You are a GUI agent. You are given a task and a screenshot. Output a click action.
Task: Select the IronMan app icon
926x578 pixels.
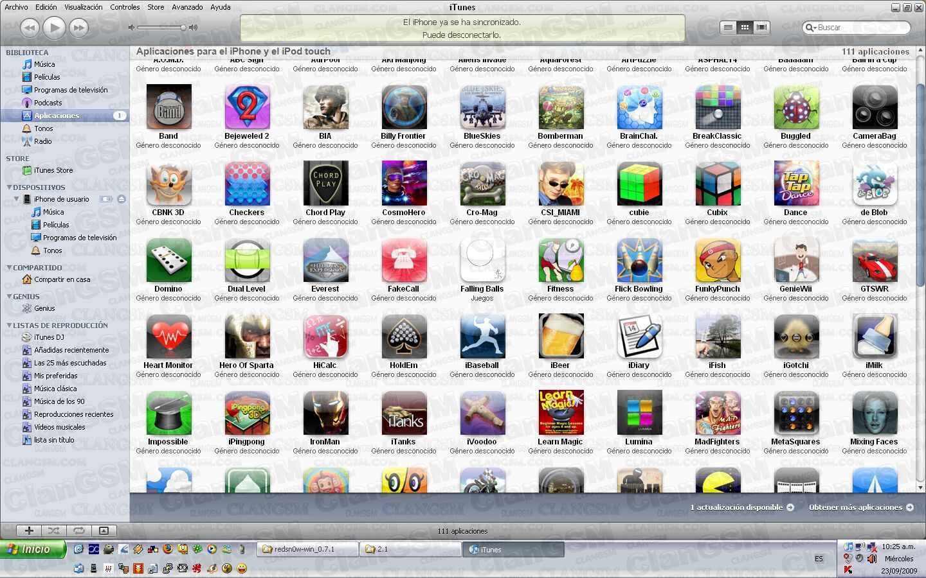point(325,413)
